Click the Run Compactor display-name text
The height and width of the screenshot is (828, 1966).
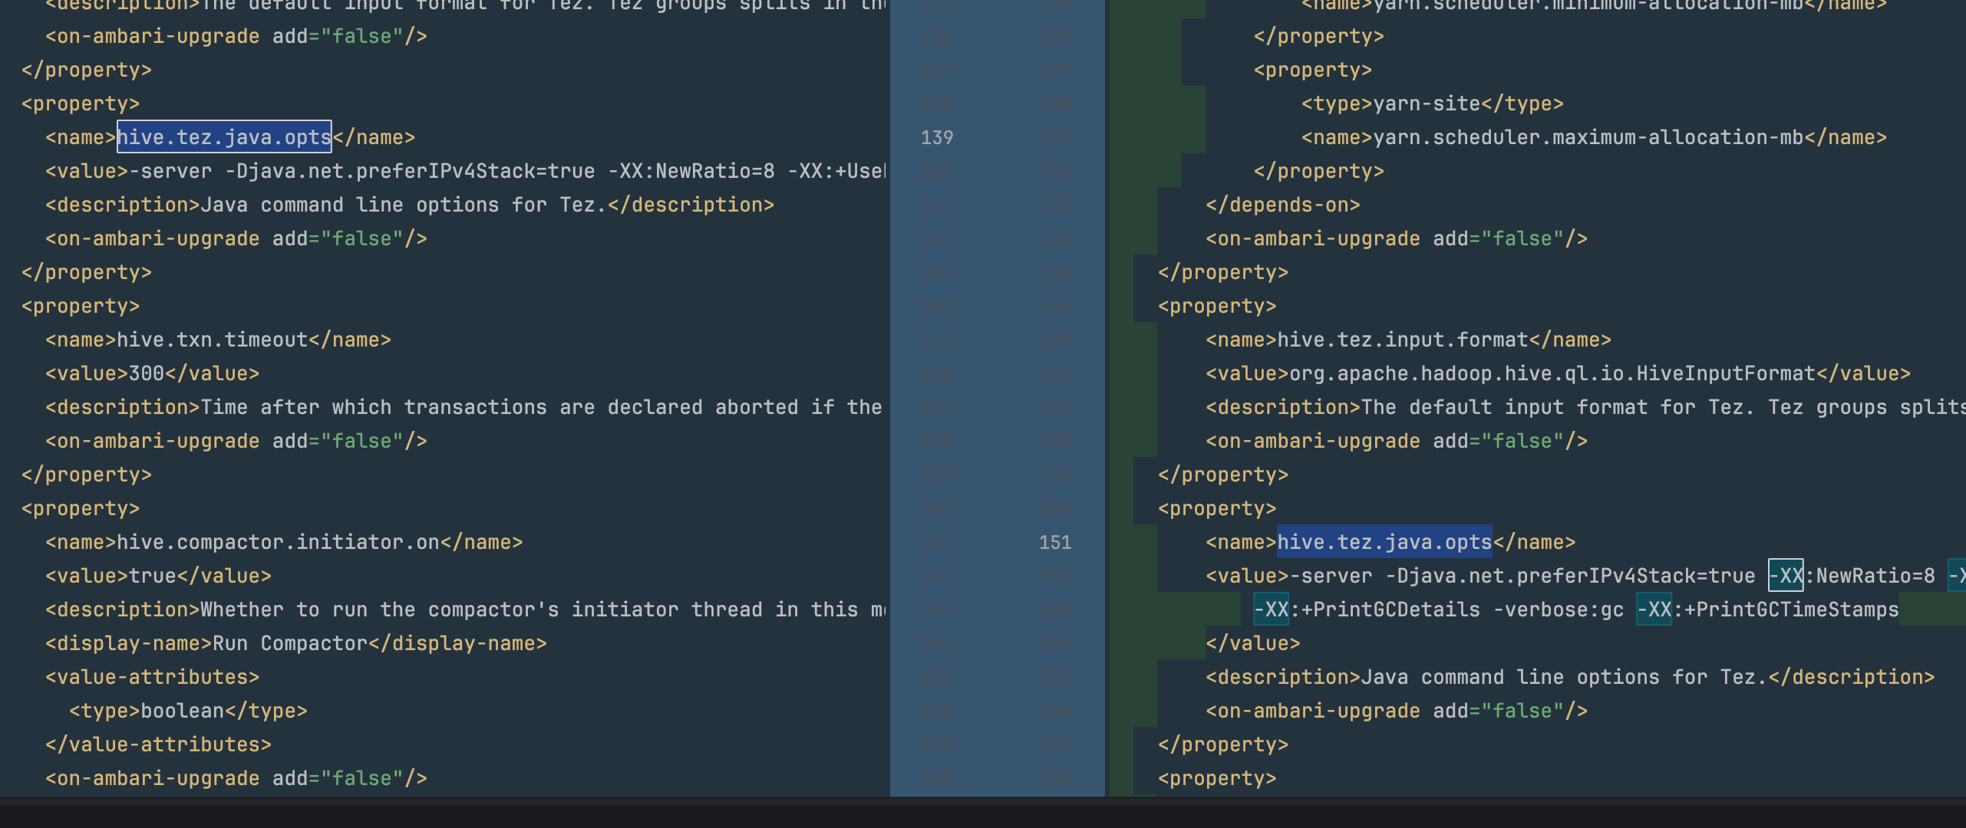[289, 643]
